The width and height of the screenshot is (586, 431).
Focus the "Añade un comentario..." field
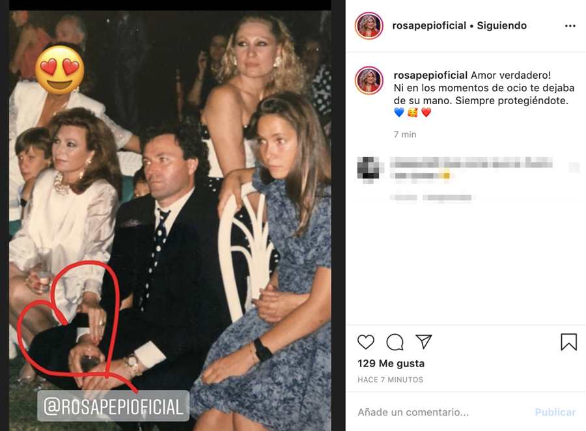tap(443, 412)
